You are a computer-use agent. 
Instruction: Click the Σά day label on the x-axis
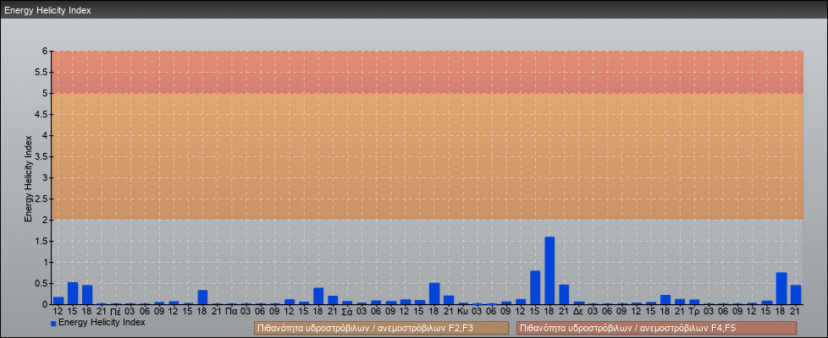click(x=347, y=312)
